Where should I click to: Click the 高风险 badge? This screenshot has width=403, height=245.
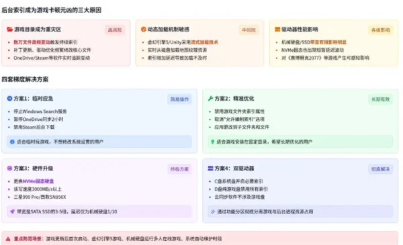(x=115, y=30)
